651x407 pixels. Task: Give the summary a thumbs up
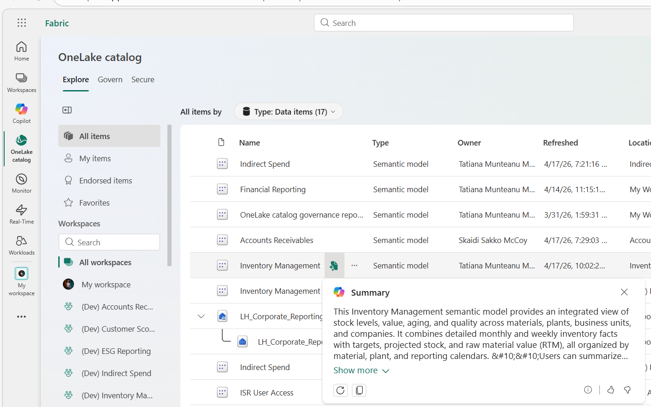coord(611,390)
